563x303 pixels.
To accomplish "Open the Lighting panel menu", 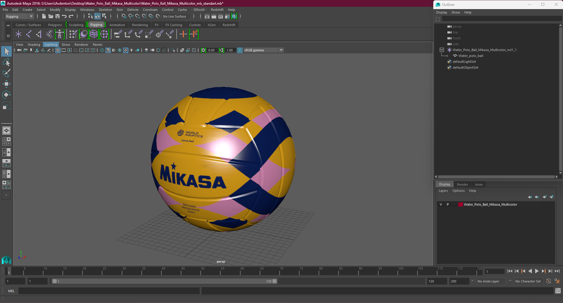I will [51, 45].
